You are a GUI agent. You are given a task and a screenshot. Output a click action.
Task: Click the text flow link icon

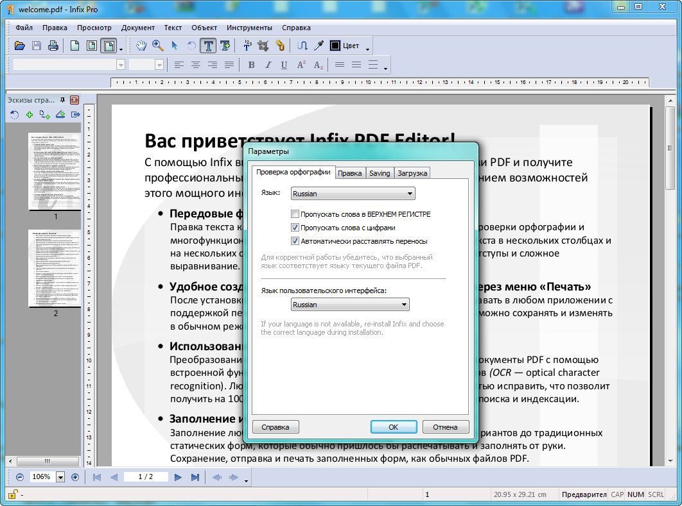pos(302,46)
